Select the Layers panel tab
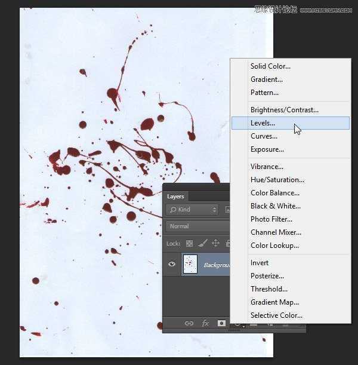The image size is (358, 365). (175, 197)
